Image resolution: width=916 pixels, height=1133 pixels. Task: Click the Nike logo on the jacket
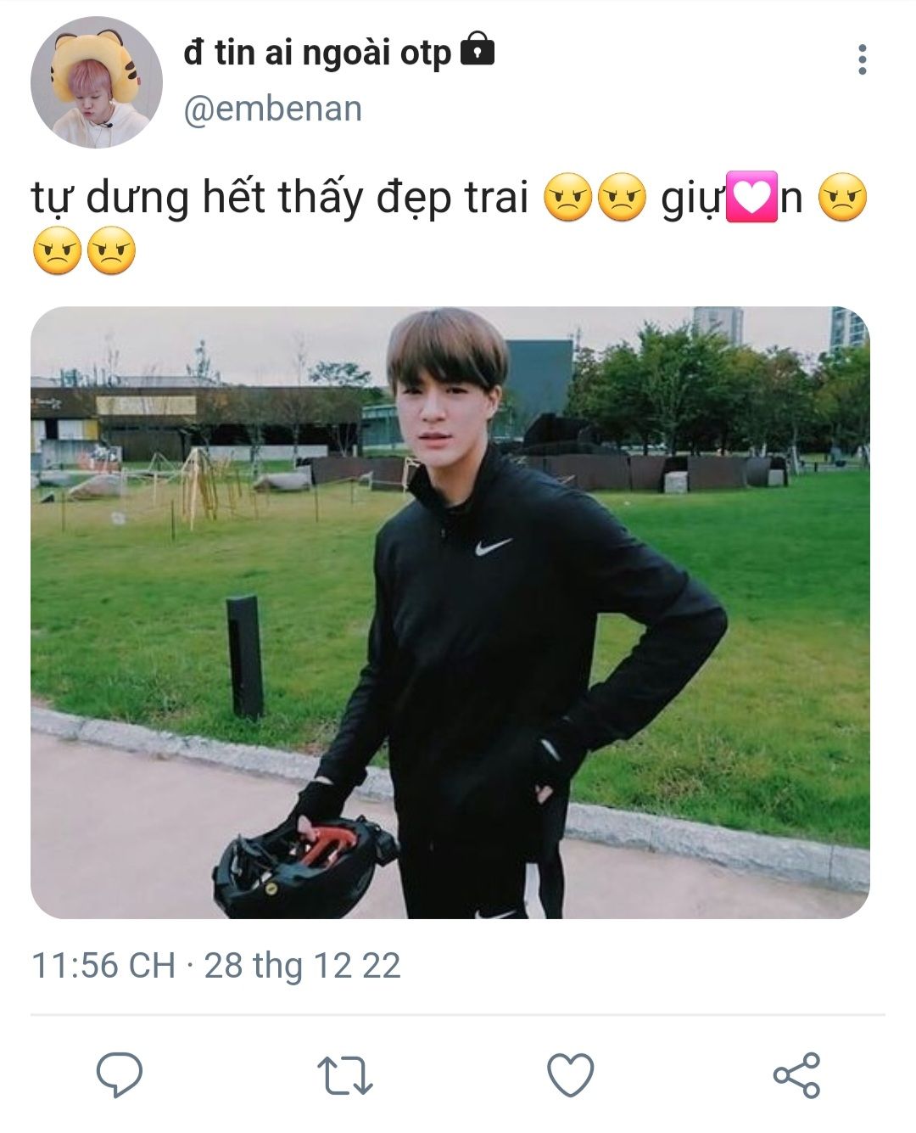coord(493,546)
